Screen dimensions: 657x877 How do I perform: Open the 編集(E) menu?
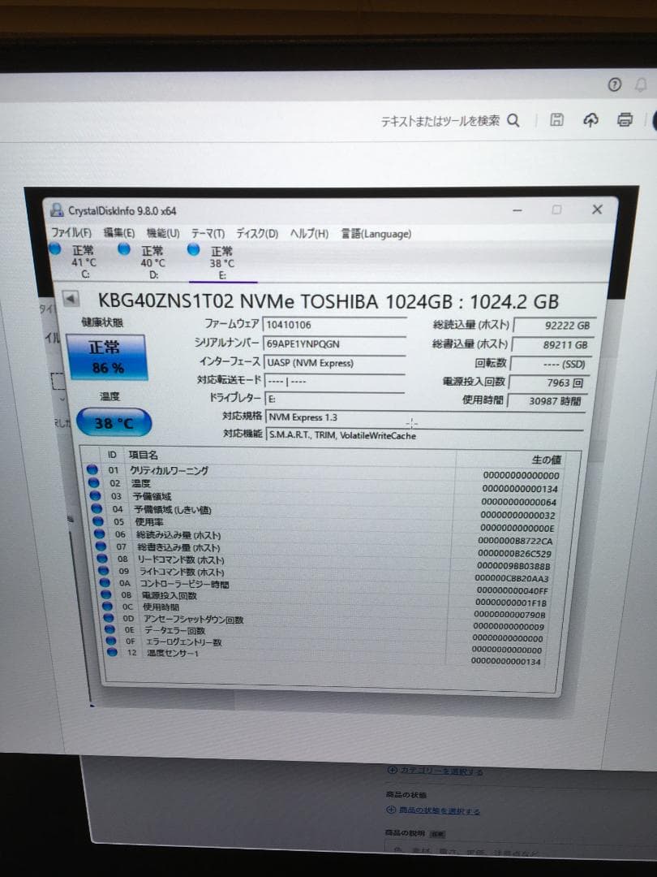[119, 233]
